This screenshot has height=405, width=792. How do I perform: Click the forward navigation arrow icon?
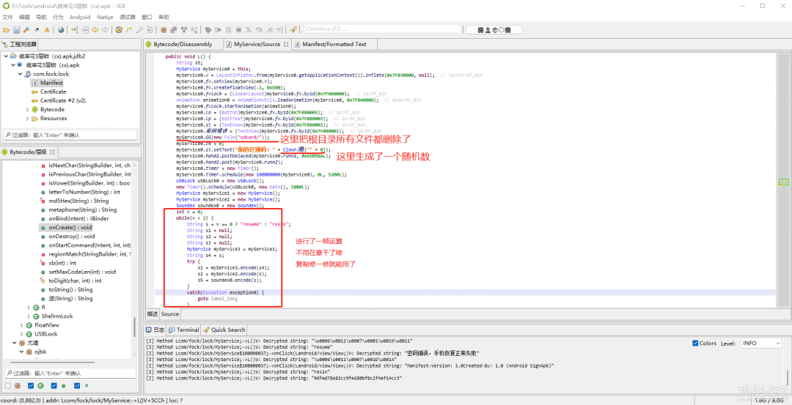[x=105, y=30]
